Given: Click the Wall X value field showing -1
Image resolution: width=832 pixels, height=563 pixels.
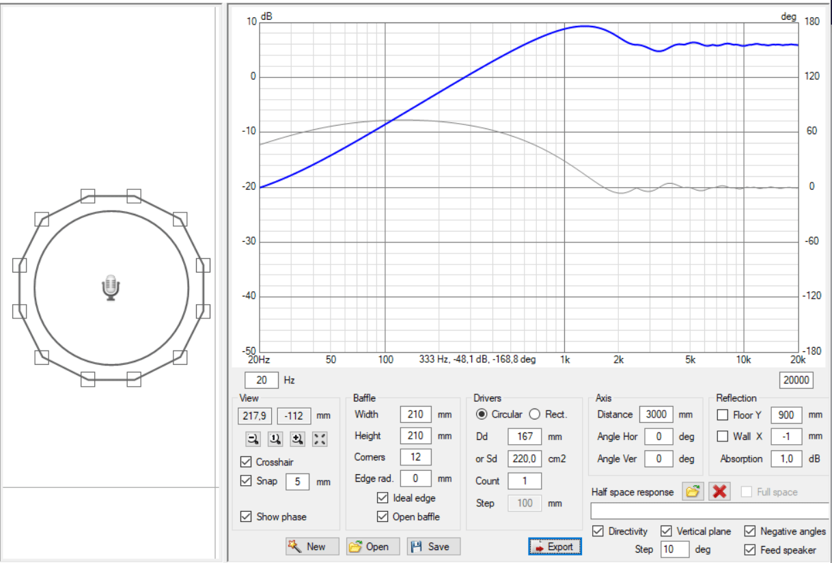Looking at the screenshot, I should click(x=786, y=437).
